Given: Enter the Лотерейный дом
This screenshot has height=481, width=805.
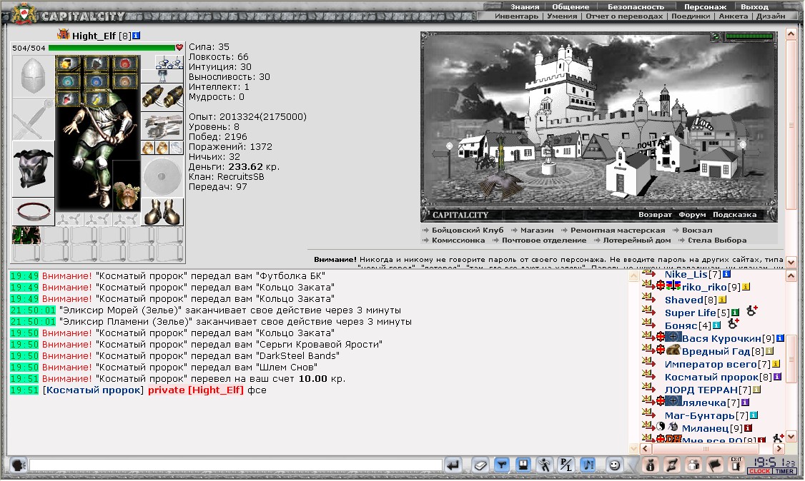Looking at the screenshot, I should pos(637,241).
